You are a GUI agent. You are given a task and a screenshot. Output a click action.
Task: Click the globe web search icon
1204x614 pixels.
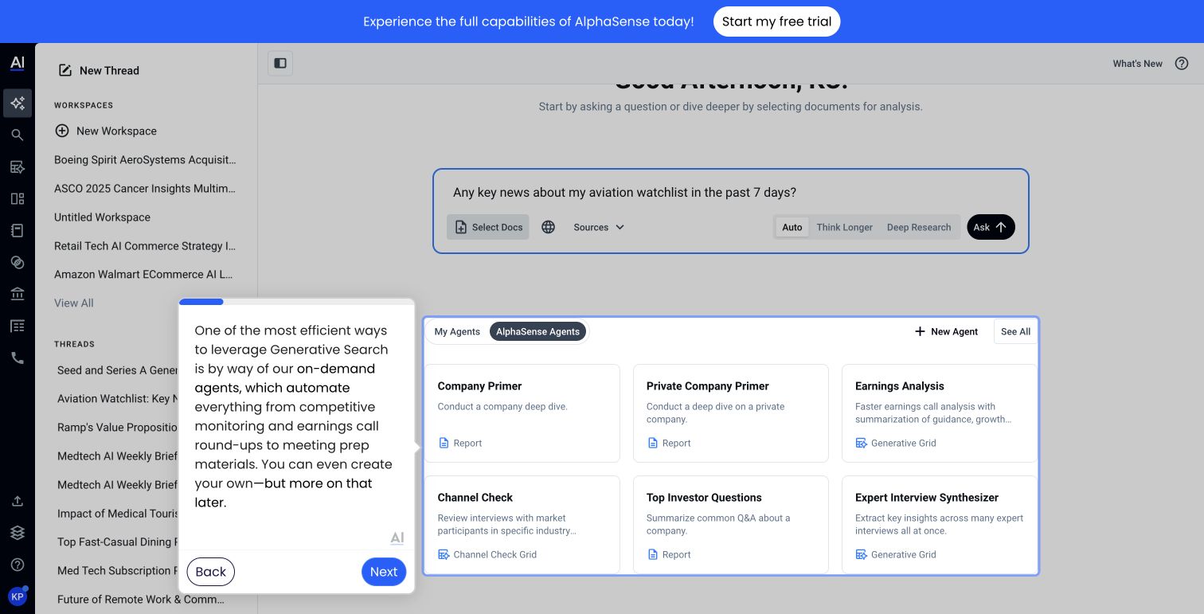[548, 227]
